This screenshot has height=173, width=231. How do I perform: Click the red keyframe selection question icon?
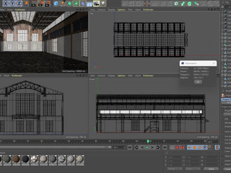(182, 148)
